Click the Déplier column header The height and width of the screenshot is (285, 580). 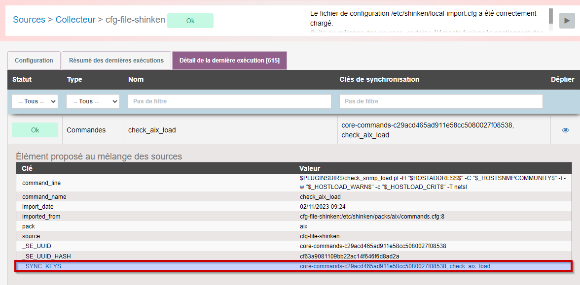[562, 79]
